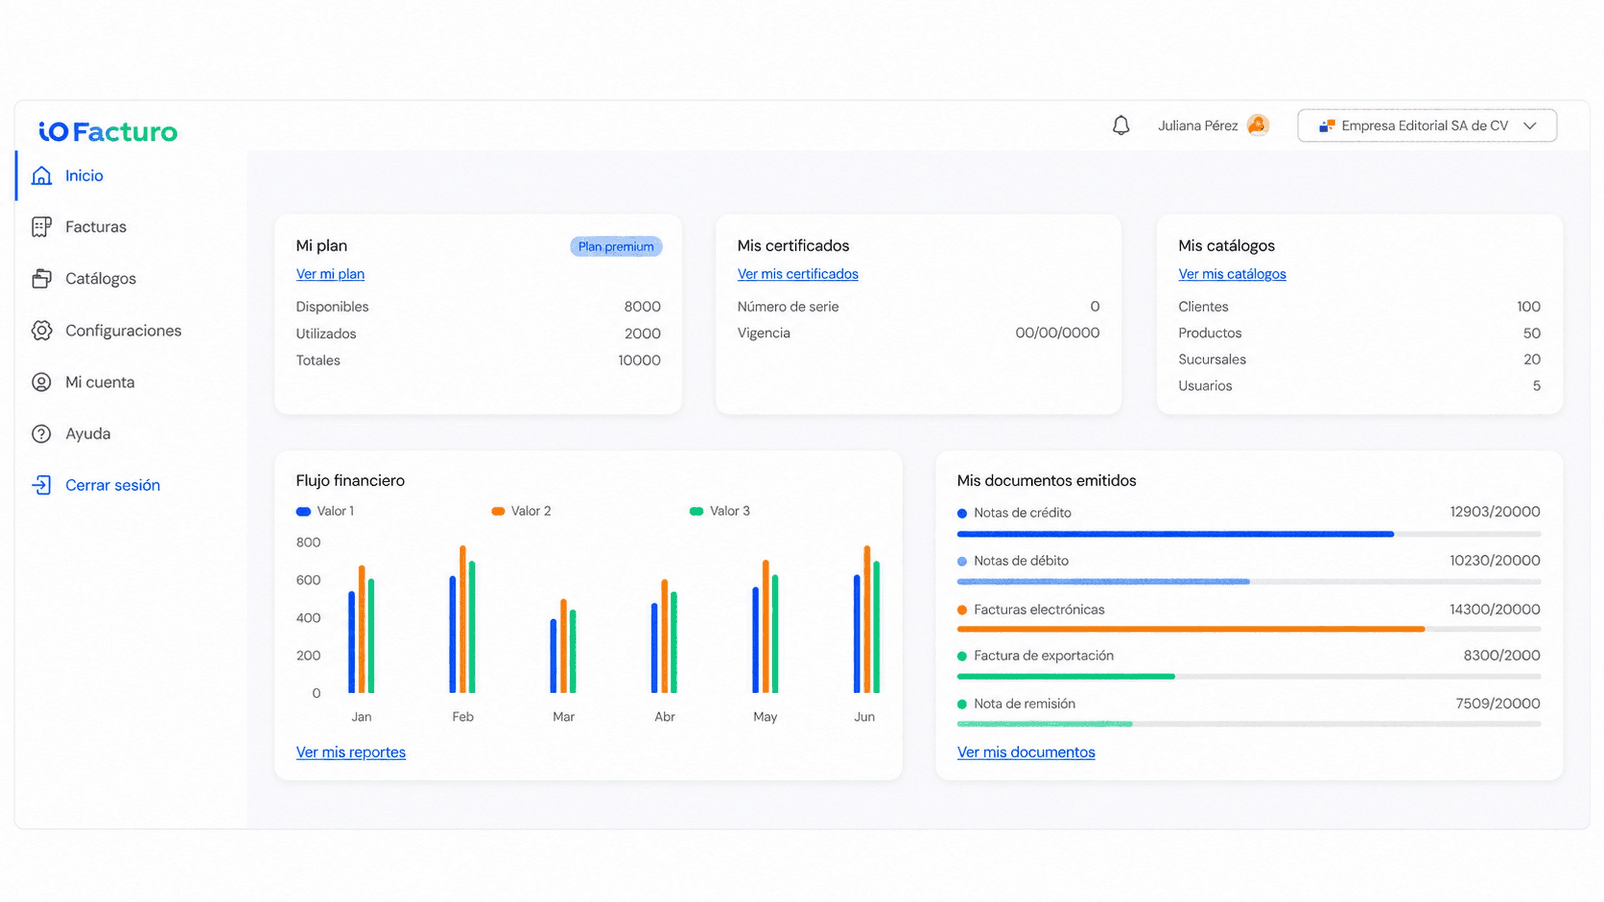Image resolution: width=1604 pixels, height=902 pixels.
Task: Click the 10230/20000 Notas de débito count
Action: tap(1495, 560)
